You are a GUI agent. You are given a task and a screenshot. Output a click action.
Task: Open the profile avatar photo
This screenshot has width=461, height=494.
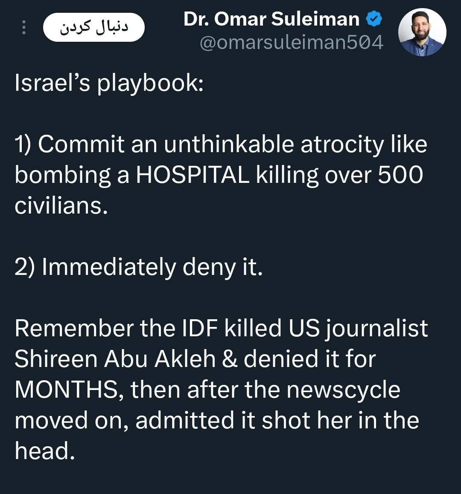tap(422, 32)
